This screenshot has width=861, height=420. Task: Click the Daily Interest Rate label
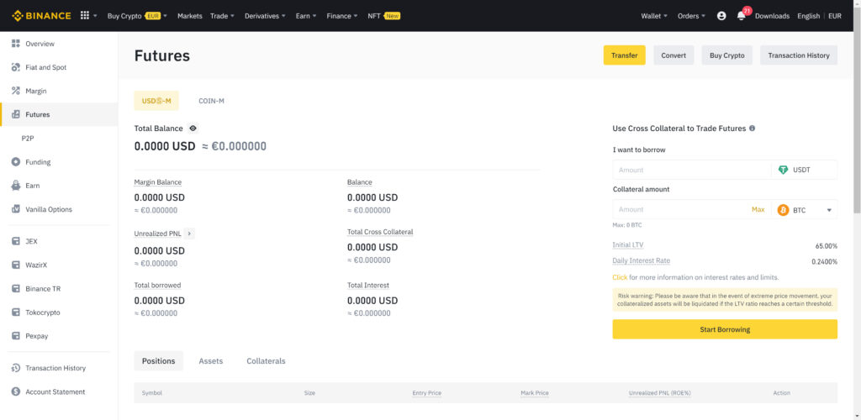[x=642, y=261]
